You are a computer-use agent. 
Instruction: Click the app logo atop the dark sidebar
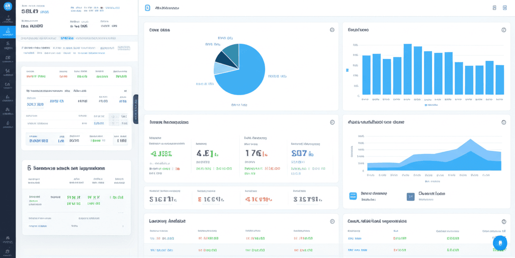tap(8, 6)
